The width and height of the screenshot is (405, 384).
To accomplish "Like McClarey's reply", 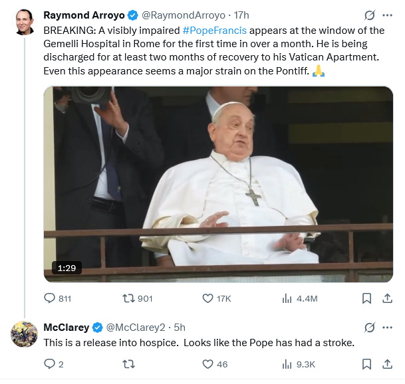I will point(207,363).
